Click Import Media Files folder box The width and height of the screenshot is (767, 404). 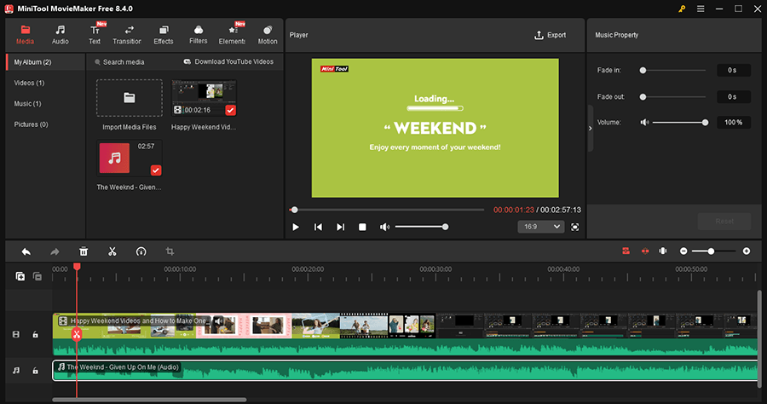[x=130, y=98]
